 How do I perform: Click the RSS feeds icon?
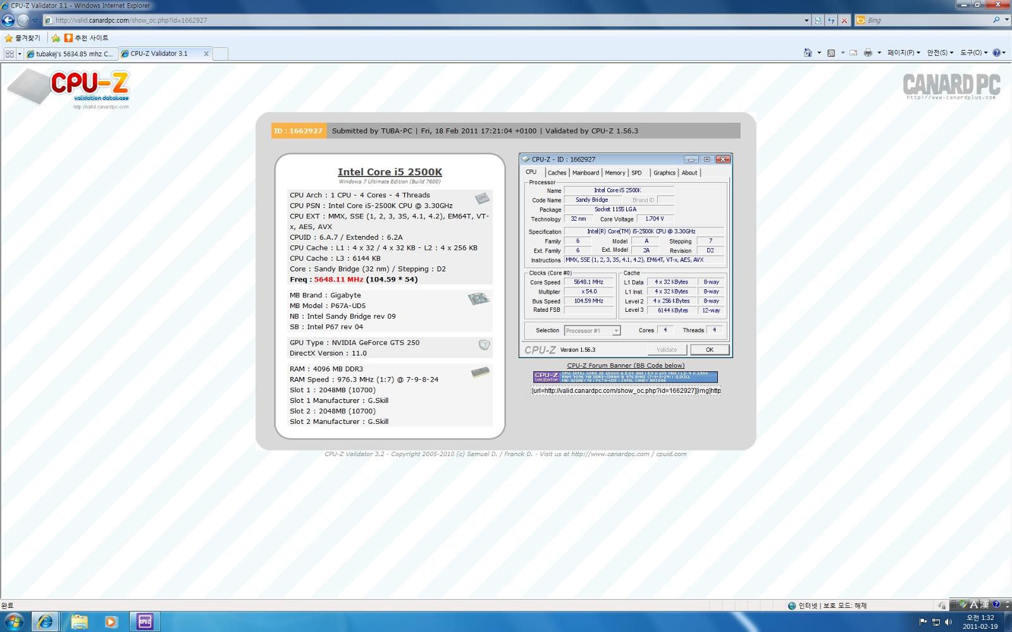click(x=831, y=53)
